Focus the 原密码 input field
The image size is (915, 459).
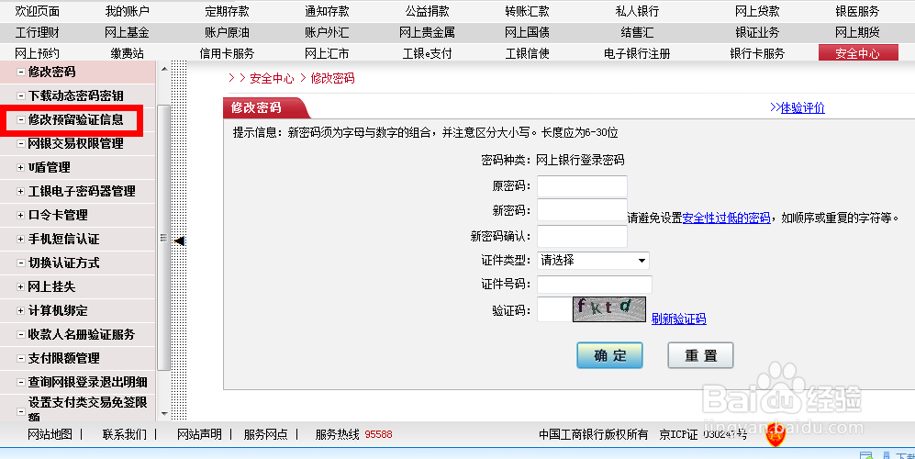[x=582, y=186]
